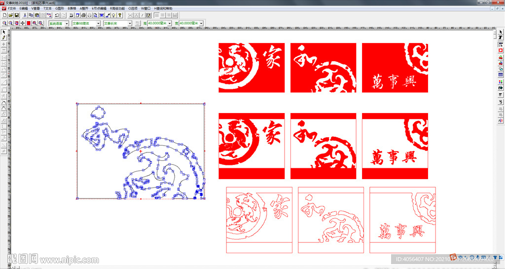Image resolution: width=505 pixels, height=269 pixels.
Task: Open the 系统语言 language dropdown
Action: tap(67, 24)
